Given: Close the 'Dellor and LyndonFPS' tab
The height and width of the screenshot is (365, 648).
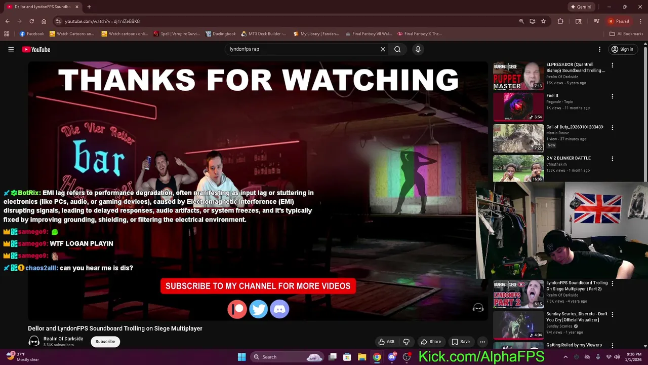Looking at the screenshot, I should (x=77, y=7).
